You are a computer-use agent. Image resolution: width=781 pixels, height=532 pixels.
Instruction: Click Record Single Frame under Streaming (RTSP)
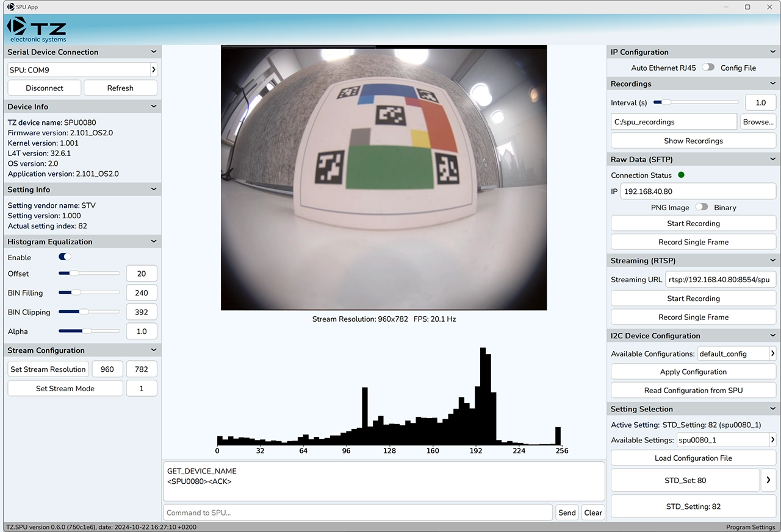tap(694, 317)
